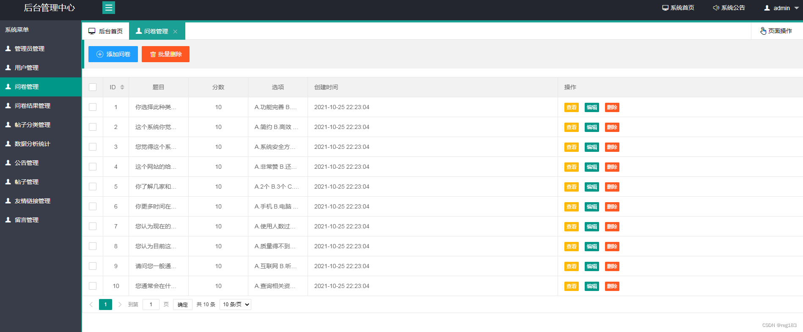
Task: Edit the questionnaire in row ID 7
Action: 591,227
